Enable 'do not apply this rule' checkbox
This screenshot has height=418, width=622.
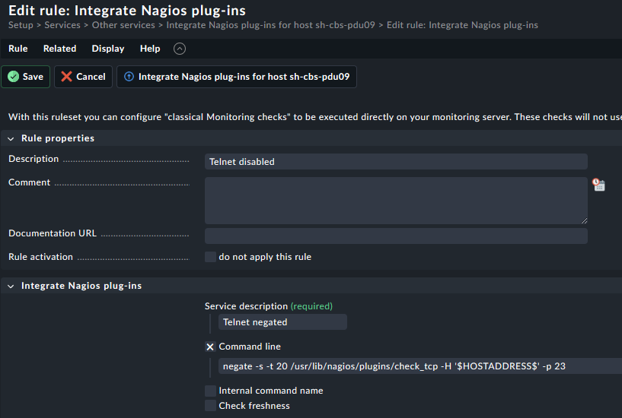210,257
